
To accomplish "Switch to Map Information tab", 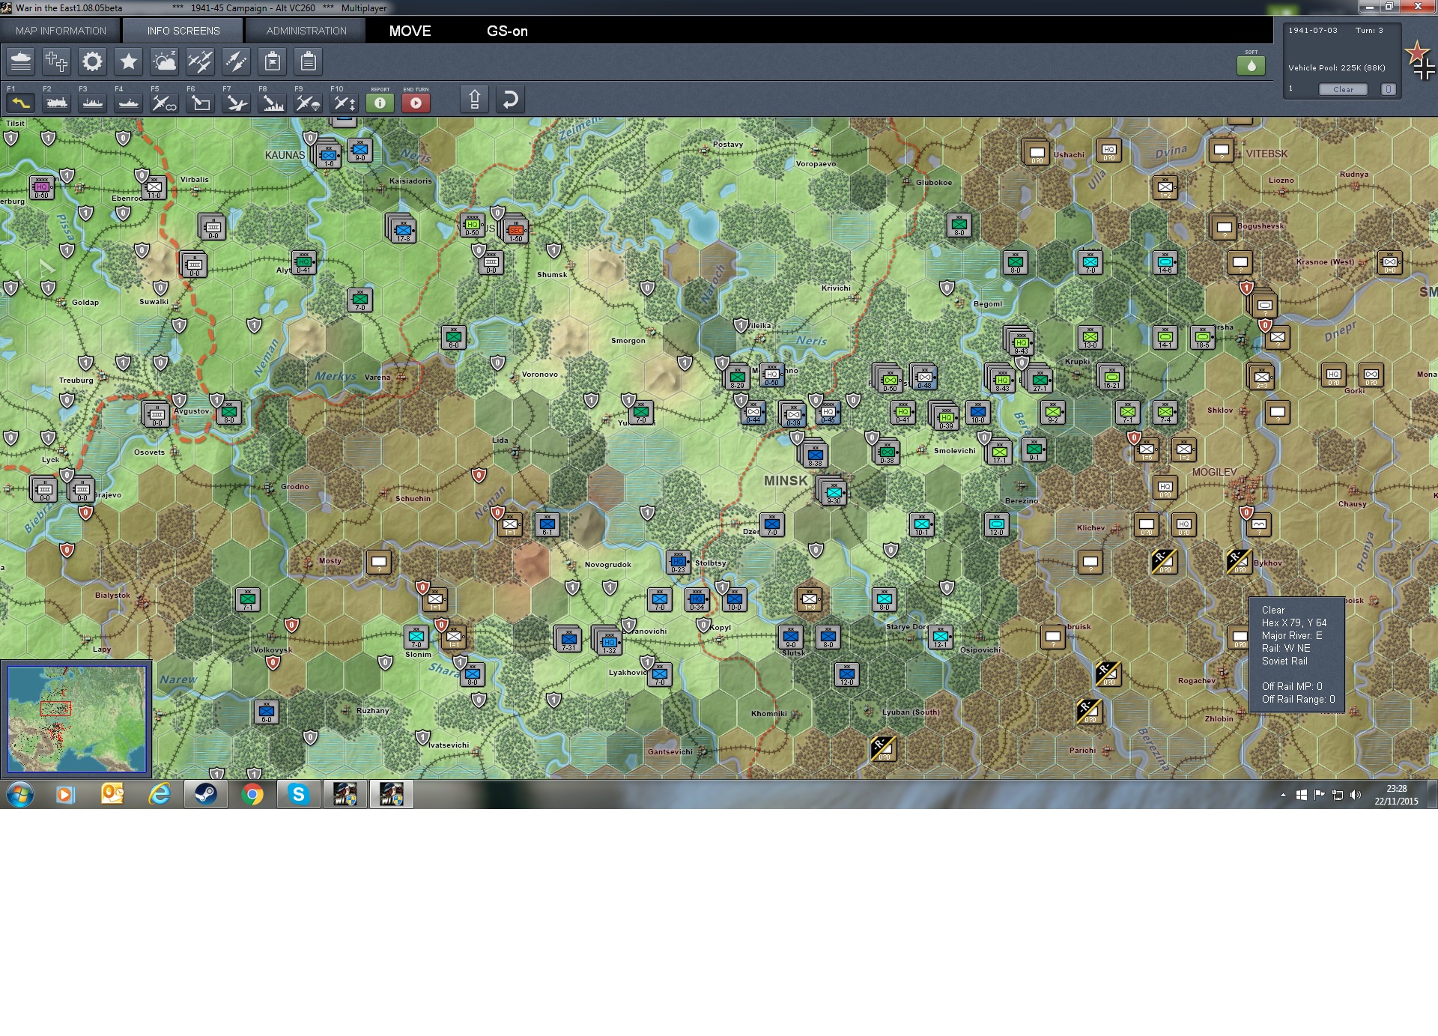I will click(61, 31).
